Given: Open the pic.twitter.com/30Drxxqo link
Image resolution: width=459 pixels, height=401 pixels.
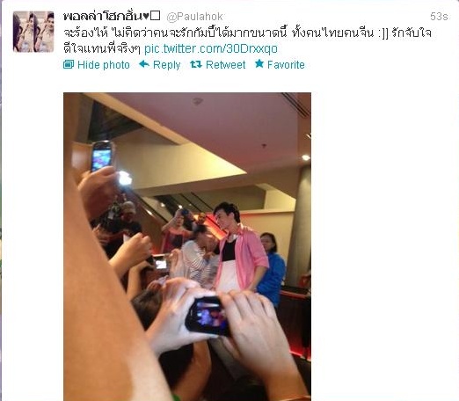Looking at the screenshot, I should pyautogui.click(x=211, y=48).
